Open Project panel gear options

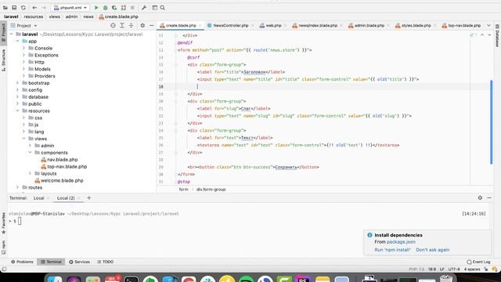click(142, 26)
